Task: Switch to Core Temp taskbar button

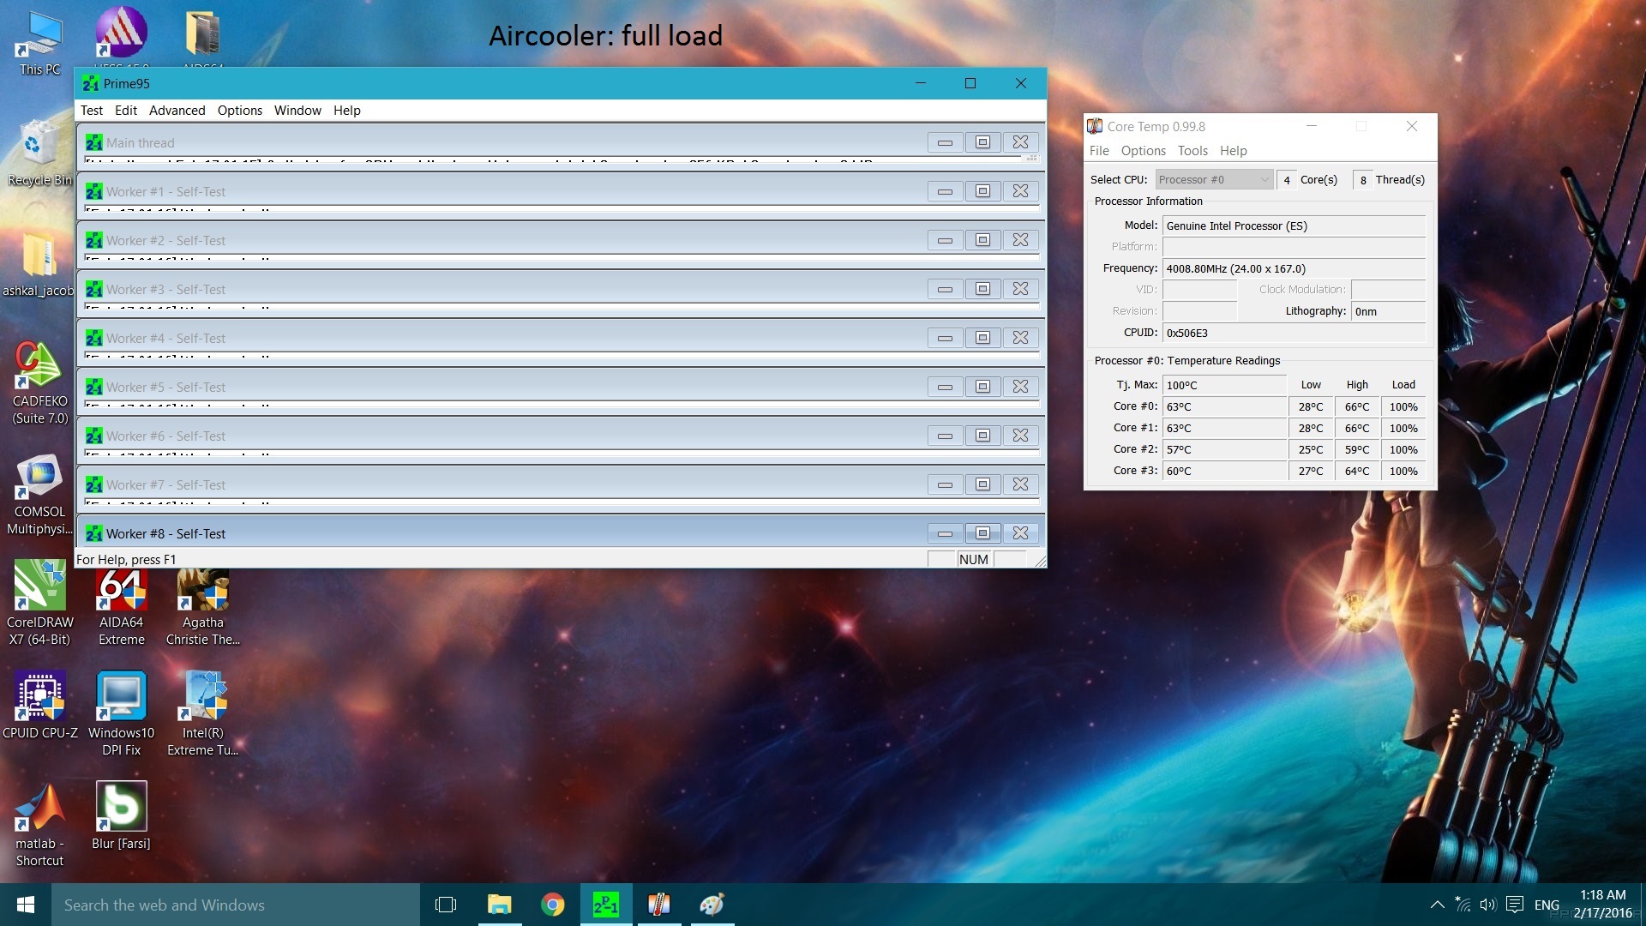Action: 658,905
